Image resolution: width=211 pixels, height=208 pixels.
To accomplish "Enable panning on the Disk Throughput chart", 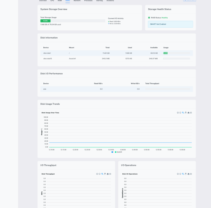I will point(105,174).
